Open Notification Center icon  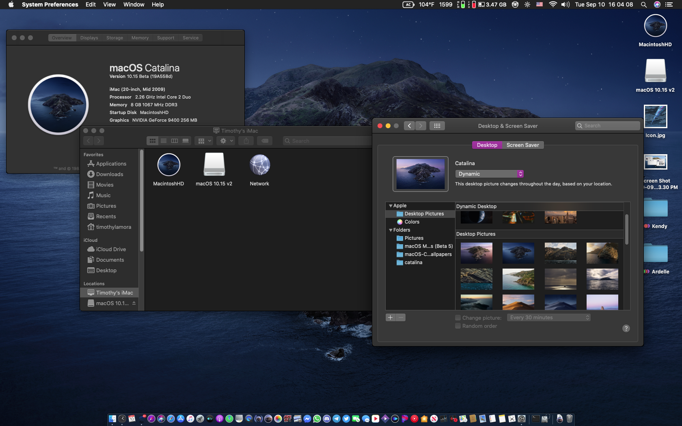point(669,4)
